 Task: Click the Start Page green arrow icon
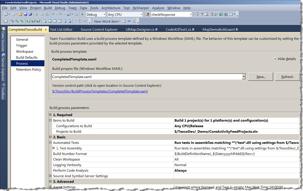tap(221, 14)
